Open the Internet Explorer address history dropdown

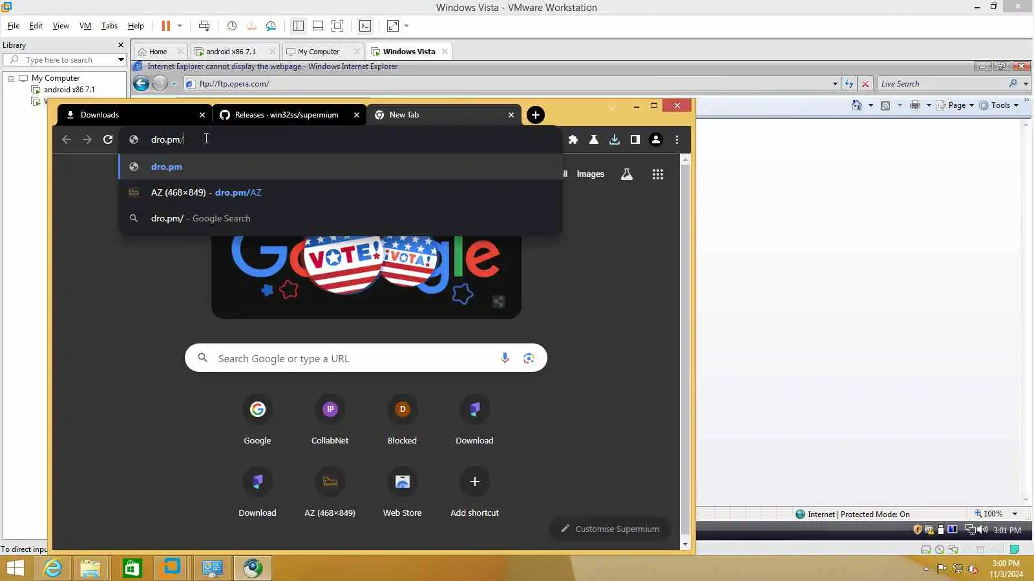click(835, 84)
